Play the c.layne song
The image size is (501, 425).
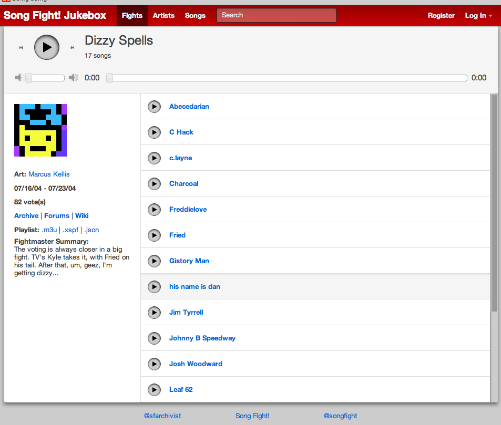(x=155, y=158)
